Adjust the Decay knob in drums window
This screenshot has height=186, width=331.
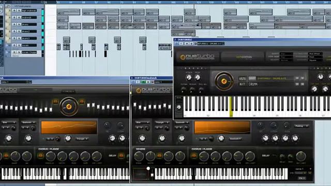pyautogui.click(x=198, y=78)
